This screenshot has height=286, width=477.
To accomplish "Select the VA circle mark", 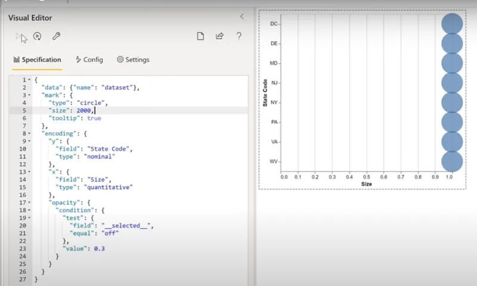I will click(x=452, y=142).
